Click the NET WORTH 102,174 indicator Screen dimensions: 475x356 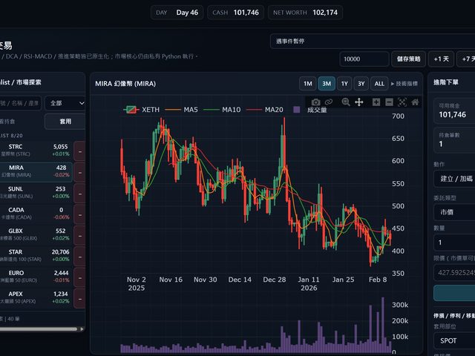[x=305, y=13]
